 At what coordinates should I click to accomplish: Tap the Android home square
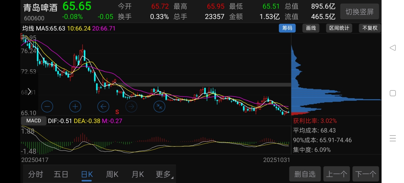tap(393, 93)
